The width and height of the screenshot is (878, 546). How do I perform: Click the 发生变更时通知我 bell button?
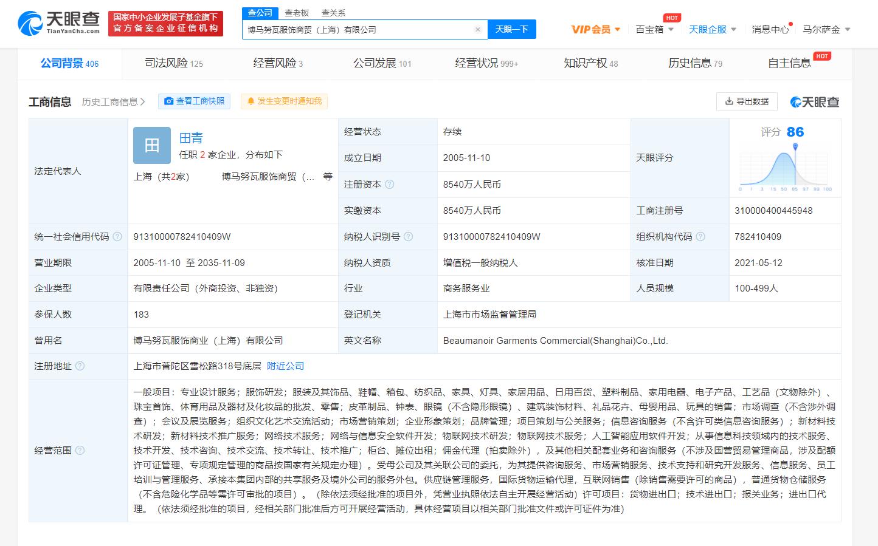point(284,101)
